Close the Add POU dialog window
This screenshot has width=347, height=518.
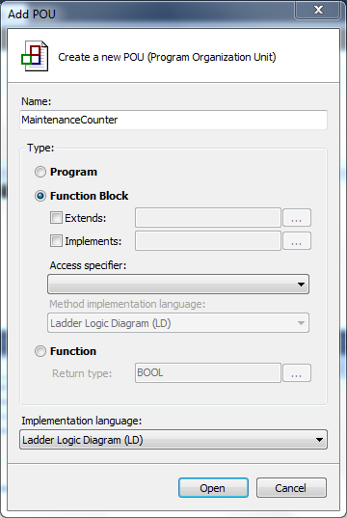[318, 10]
